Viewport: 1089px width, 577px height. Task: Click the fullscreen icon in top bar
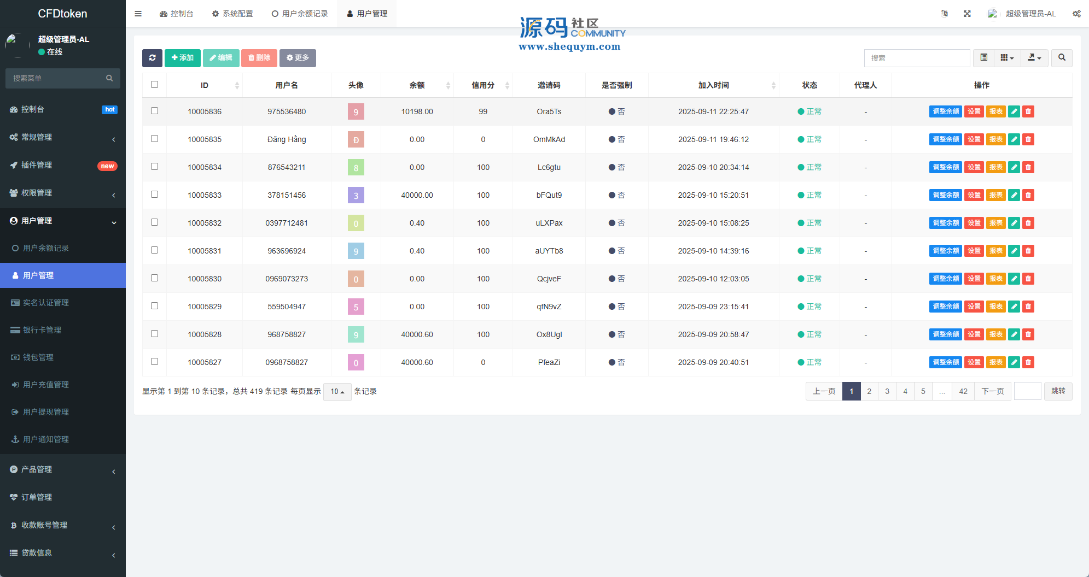tap(967, 14)
